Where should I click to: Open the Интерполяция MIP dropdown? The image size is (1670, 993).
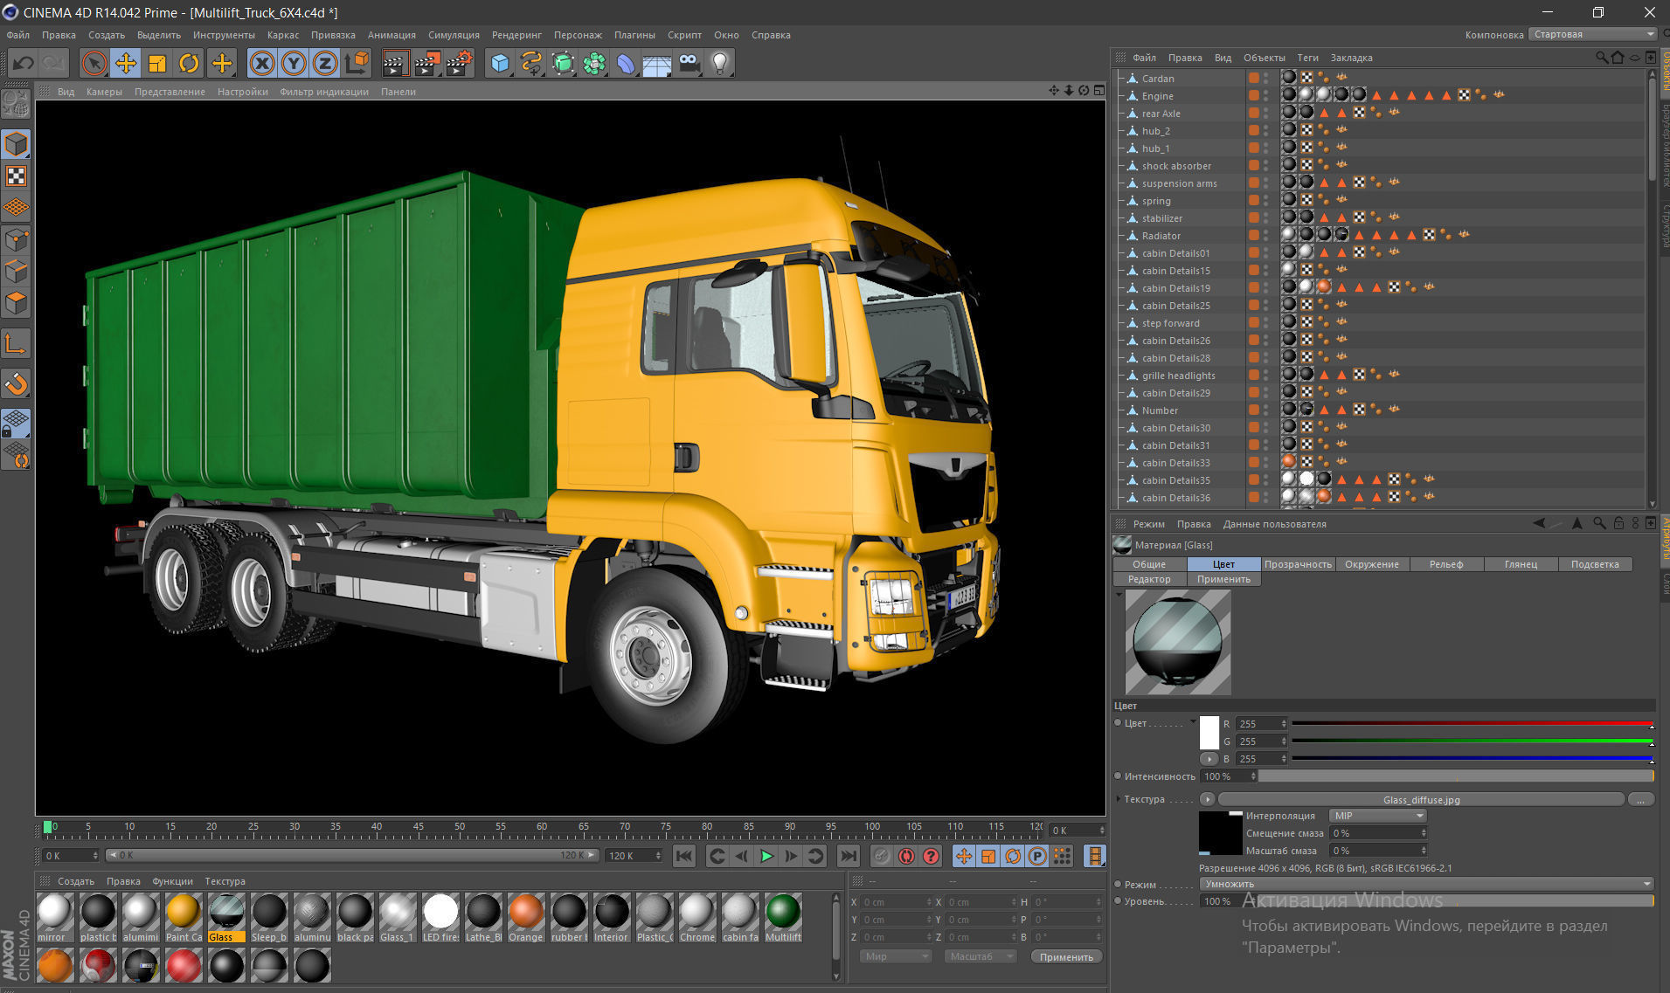click(x=1377, y=816)
